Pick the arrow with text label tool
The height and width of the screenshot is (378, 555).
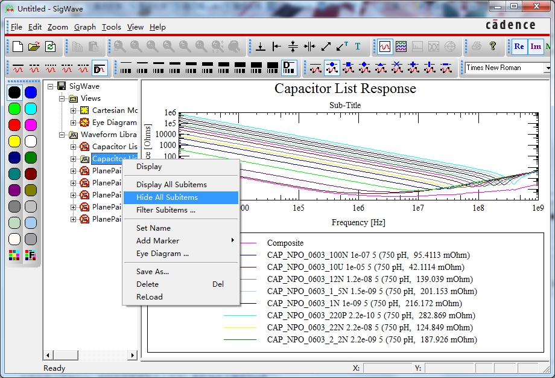[x=342, y=46]
